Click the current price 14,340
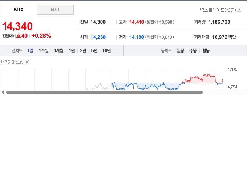The width and height of the screenshot is (247, 173). pos(17,26)
